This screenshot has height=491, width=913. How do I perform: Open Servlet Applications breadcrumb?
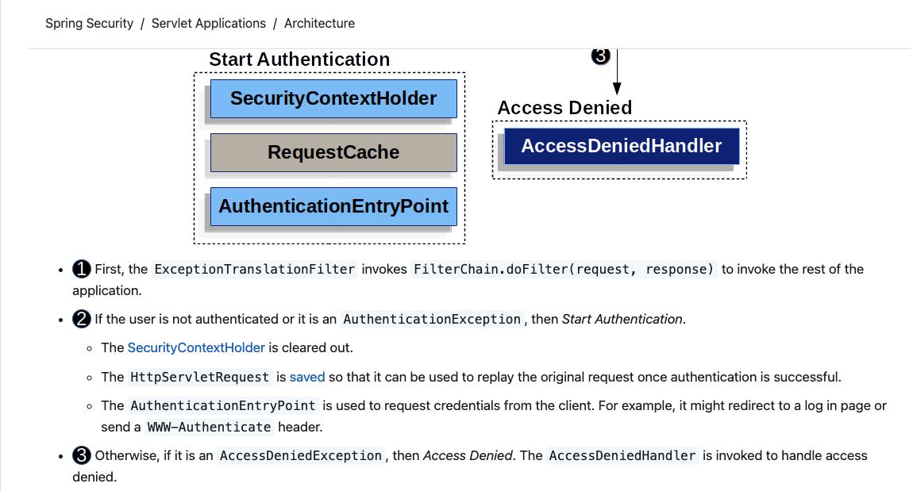(209, 24)
